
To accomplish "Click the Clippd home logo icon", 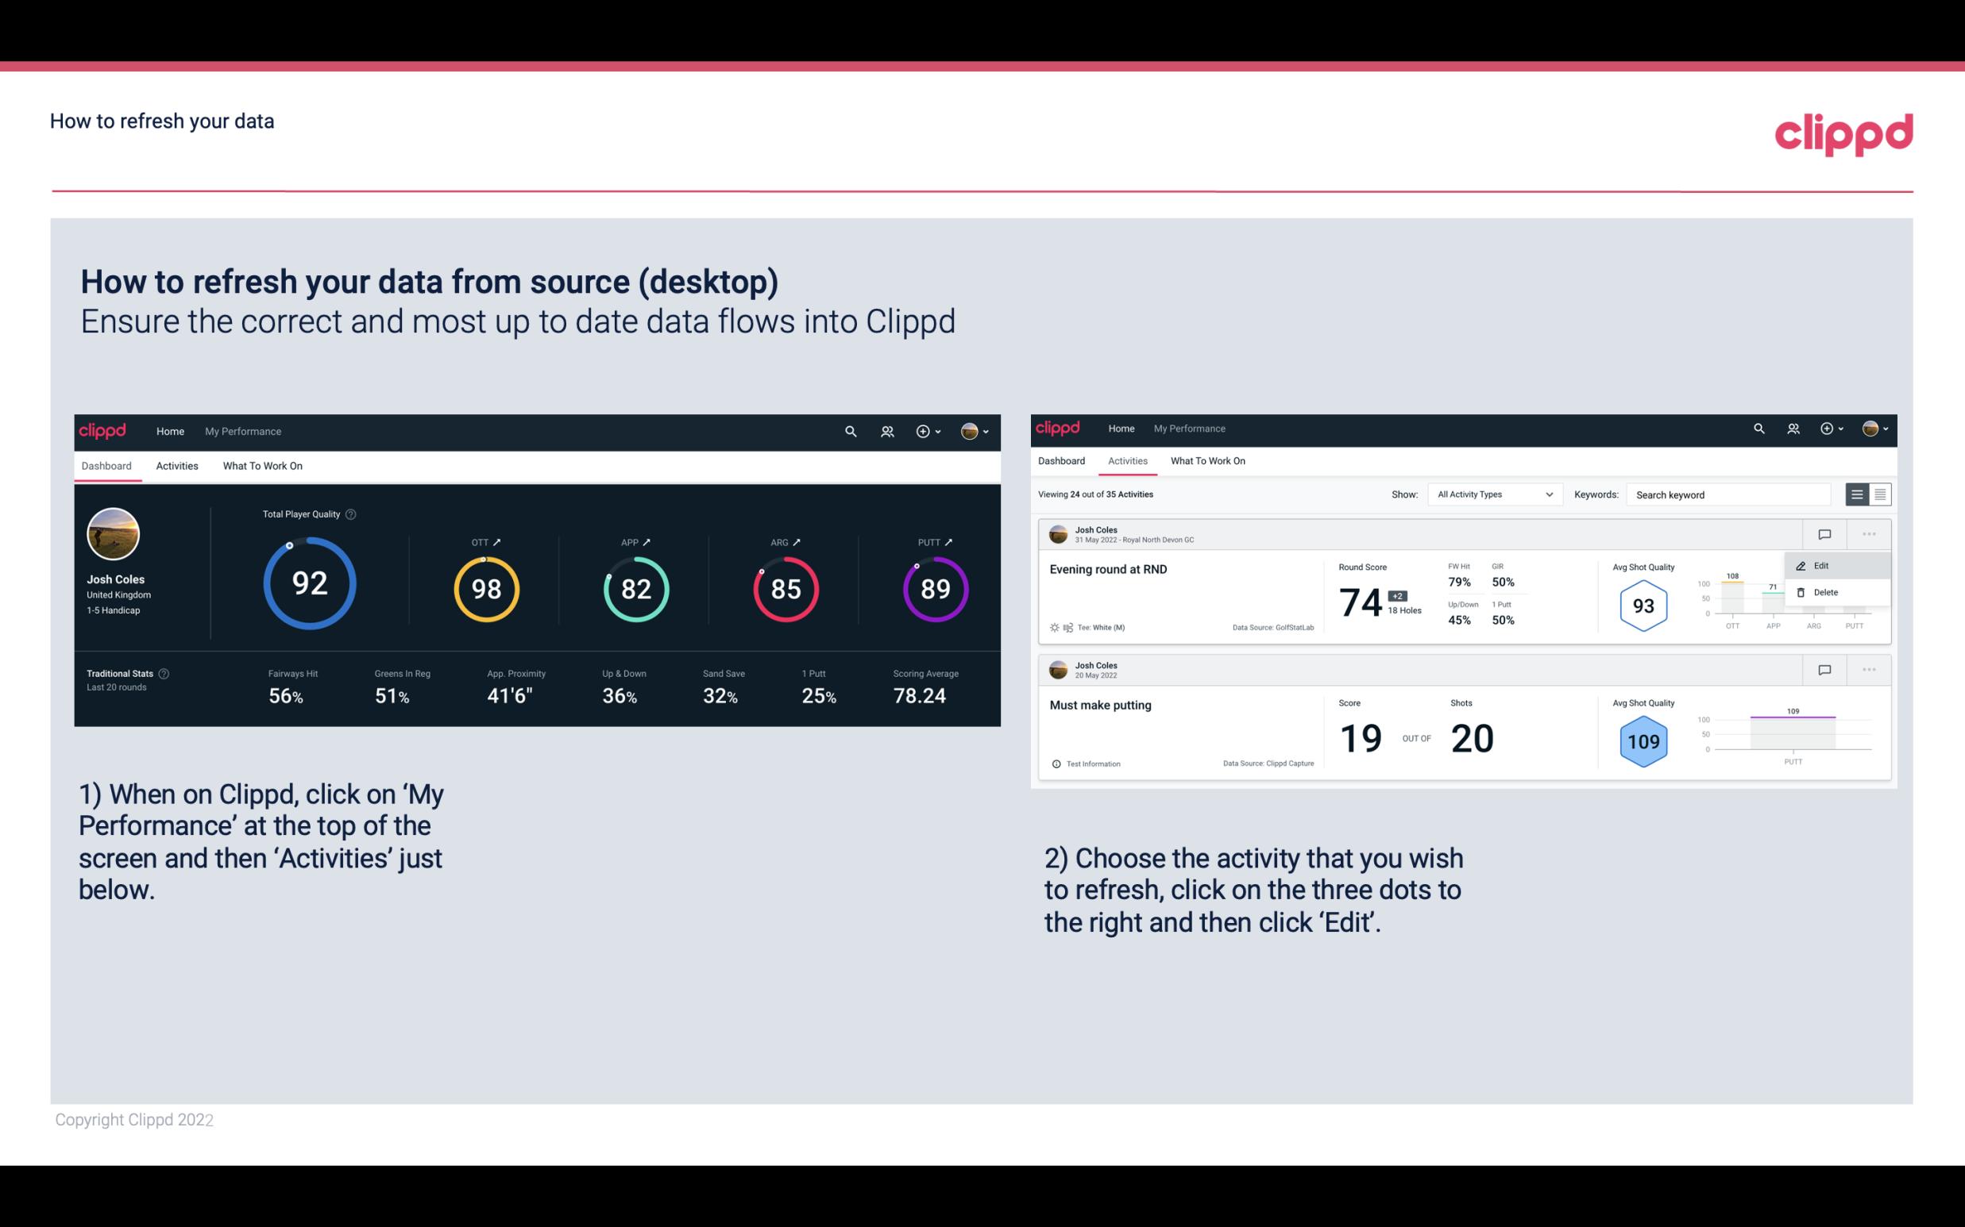I will [x=103, y=431].
